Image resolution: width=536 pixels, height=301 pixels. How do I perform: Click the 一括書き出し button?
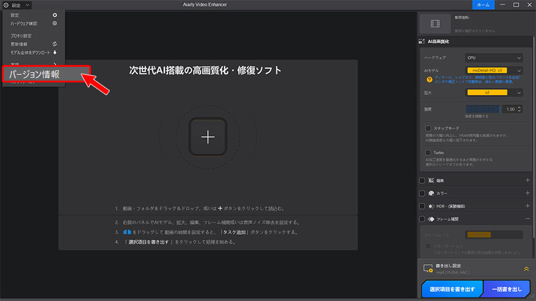[x=507, y=289]
